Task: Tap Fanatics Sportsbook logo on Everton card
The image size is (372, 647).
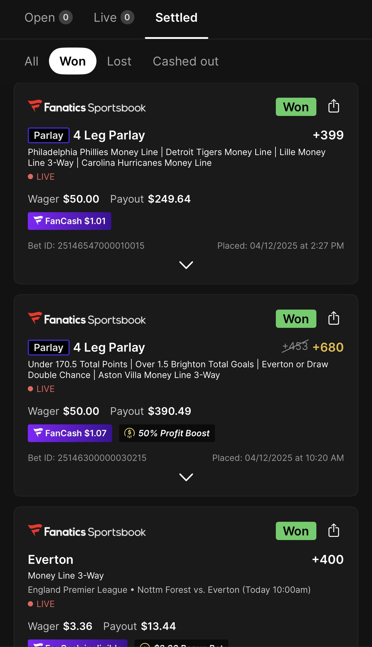Action: [x=87, y=531]
